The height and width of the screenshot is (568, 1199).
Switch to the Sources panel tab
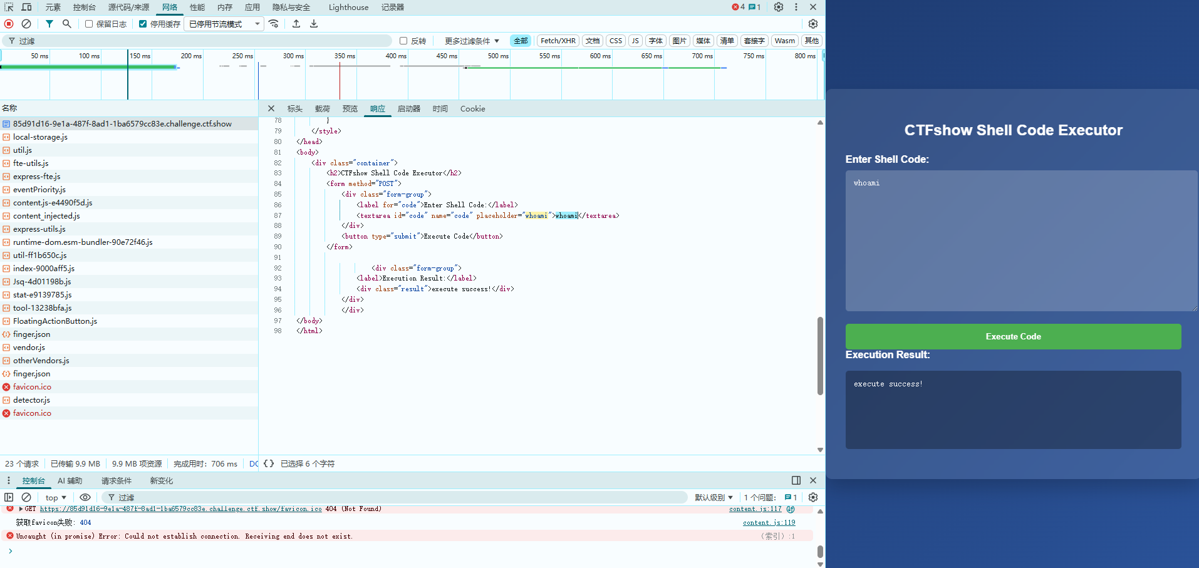128,7
